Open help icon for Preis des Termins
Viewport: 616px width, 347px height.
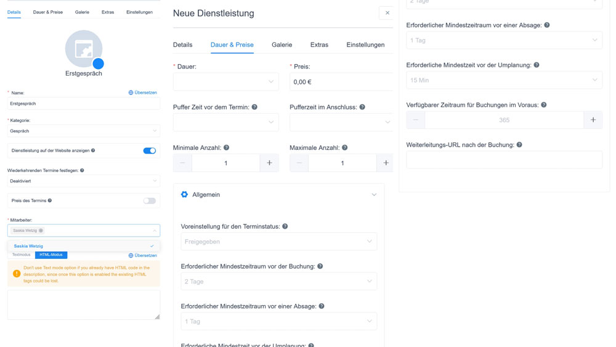[x=50, y=201]
